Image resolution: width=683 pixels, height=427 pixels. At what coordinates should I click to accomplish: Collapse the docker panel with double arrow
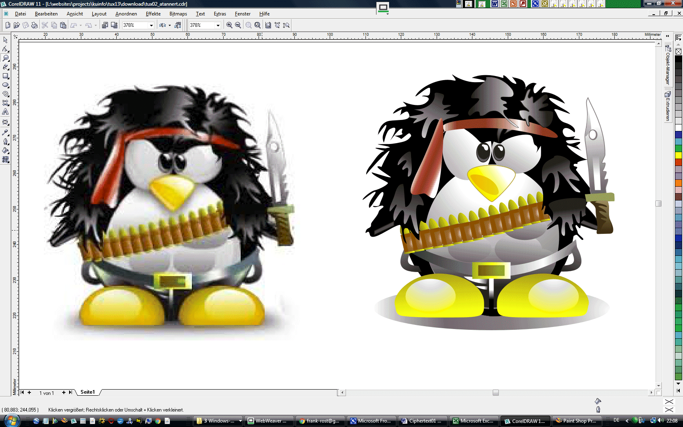pos(668,36)
